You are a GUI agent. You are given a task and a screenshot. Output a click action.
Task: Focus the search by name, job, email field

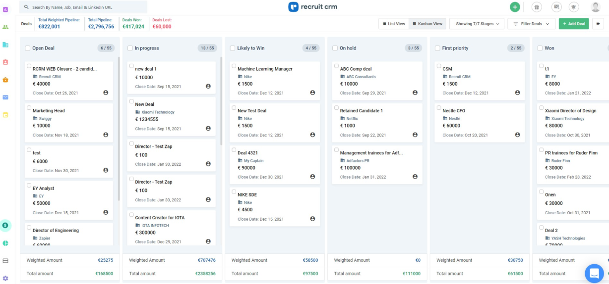83,7
